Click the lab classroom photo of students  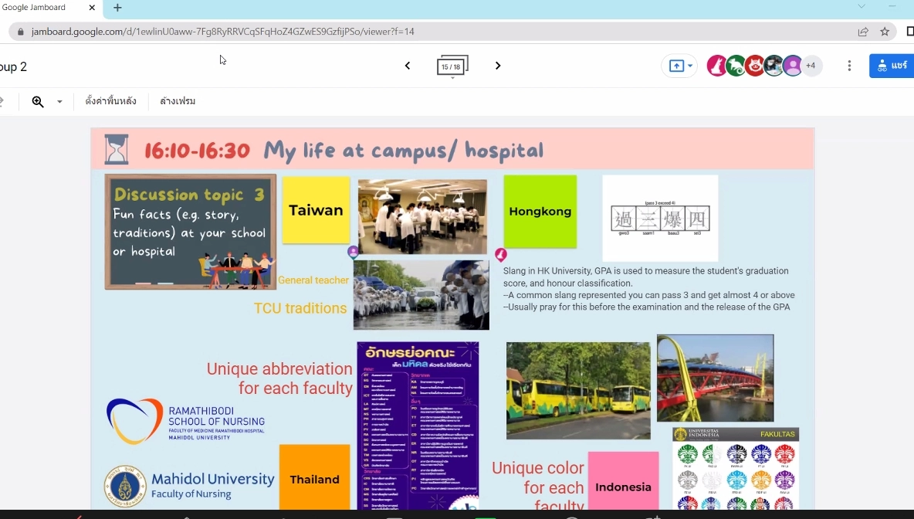coord(422,216)
